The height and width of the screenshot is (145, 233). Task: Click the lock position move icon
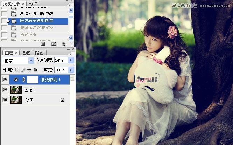pos(29,70)
